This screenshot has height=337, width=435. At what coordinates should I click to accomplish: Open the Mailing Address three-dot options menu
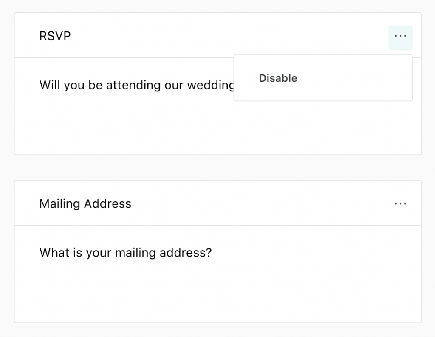tap(400, 204)
